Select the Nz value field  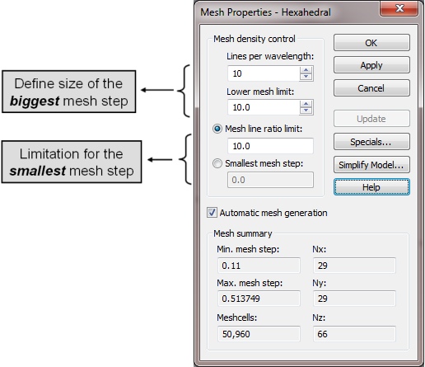click(x=354, y=334)
